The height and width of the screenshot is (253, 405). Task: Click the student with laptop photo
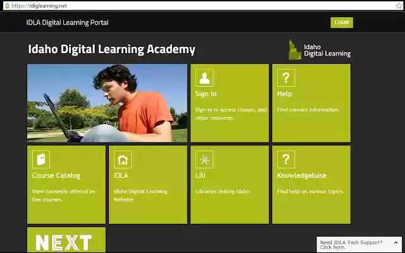[107, 103]
